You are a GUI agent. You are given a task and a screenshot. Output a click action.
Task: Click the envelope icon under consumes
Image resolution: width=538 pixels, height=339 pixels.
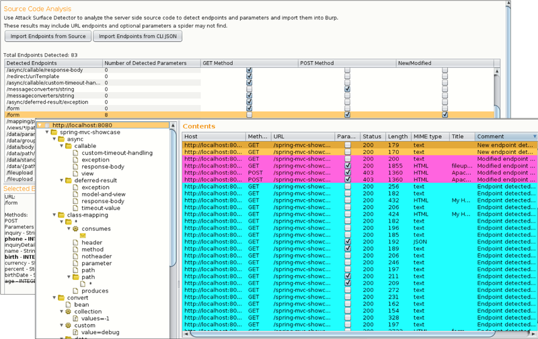coord(83,235)
